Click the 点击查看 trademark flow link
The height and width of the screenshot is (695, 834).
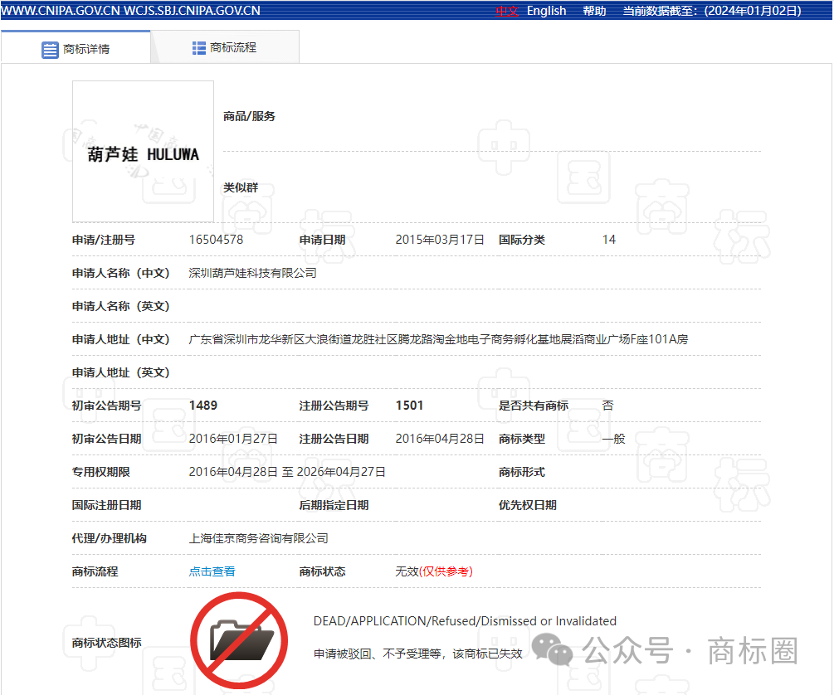click(x=212, y=571)
